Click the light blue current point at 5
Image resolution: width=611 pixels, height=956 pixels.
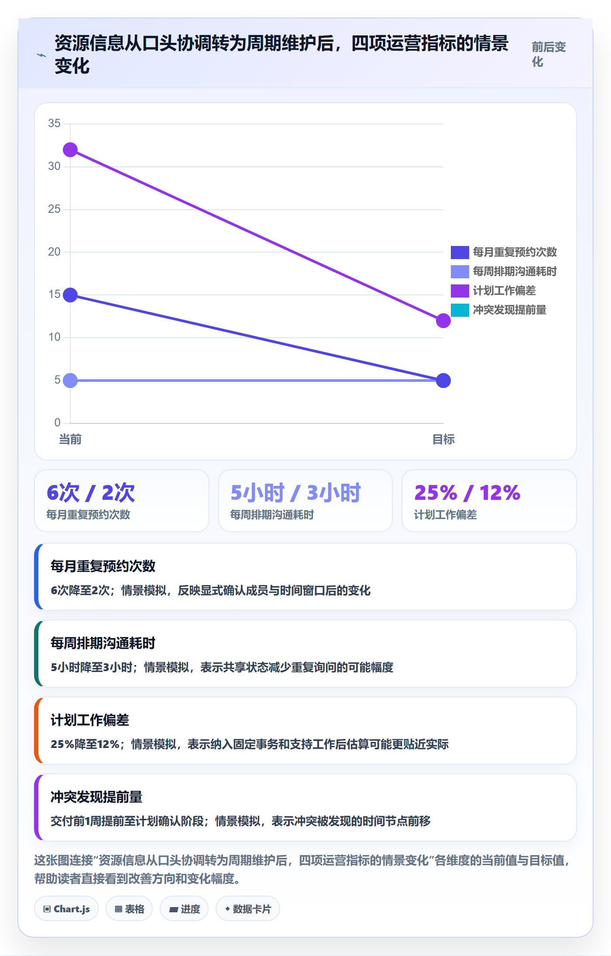[70, 381]
